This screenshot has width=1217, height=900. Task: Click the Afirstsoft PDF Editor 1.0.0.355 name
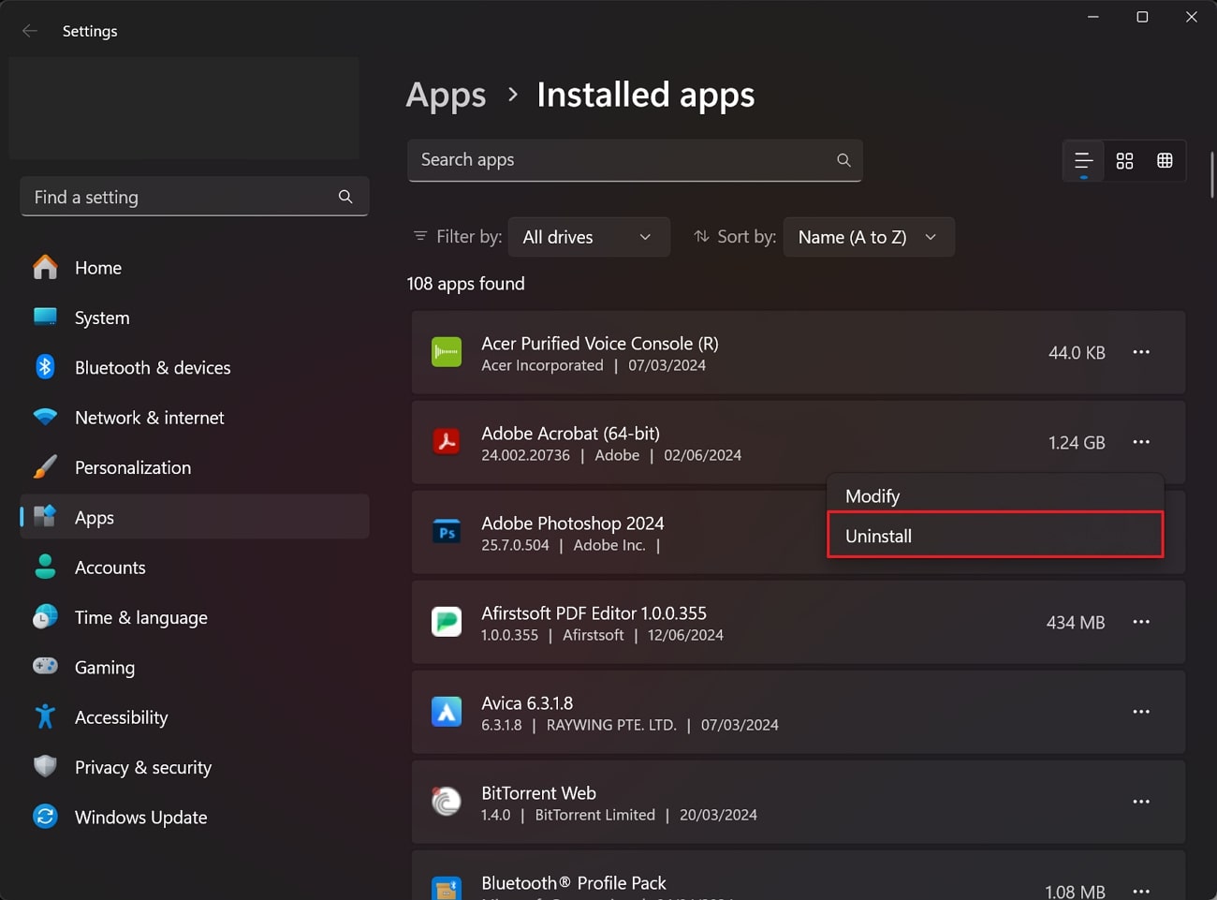pyautogui.click(x=594, y=612)
